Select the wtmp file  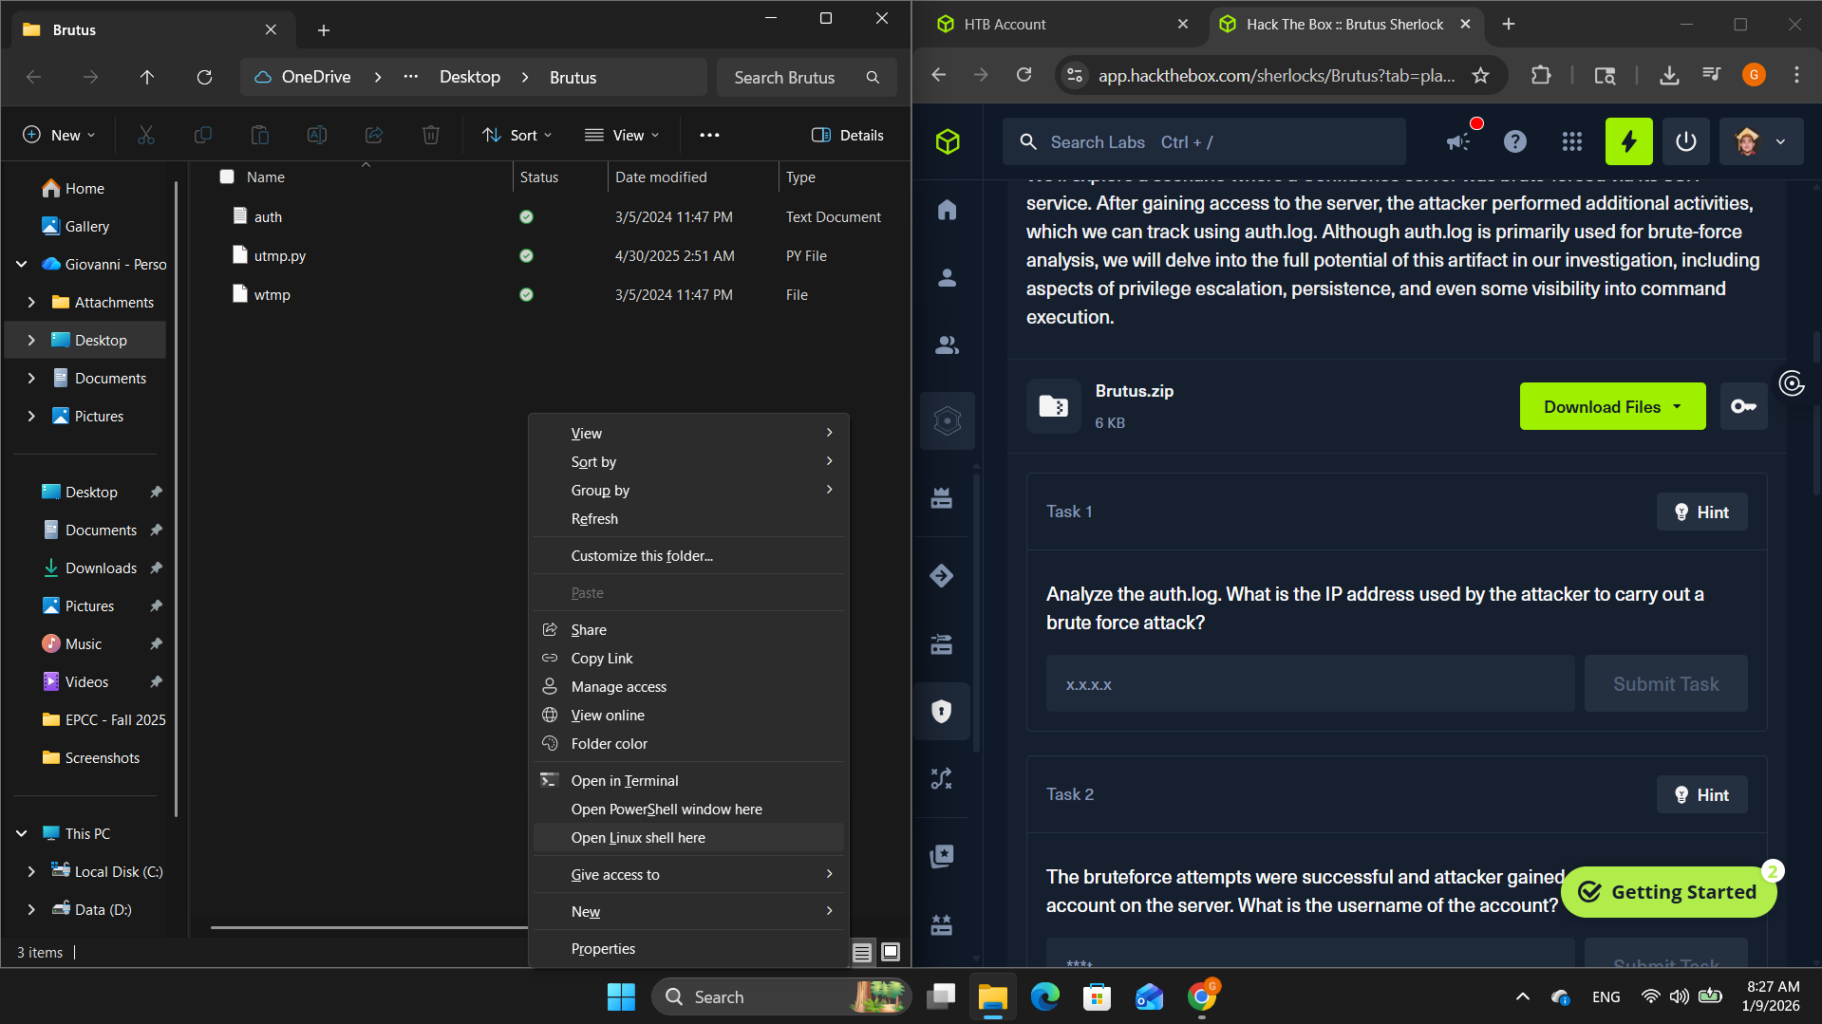point(272,294)
